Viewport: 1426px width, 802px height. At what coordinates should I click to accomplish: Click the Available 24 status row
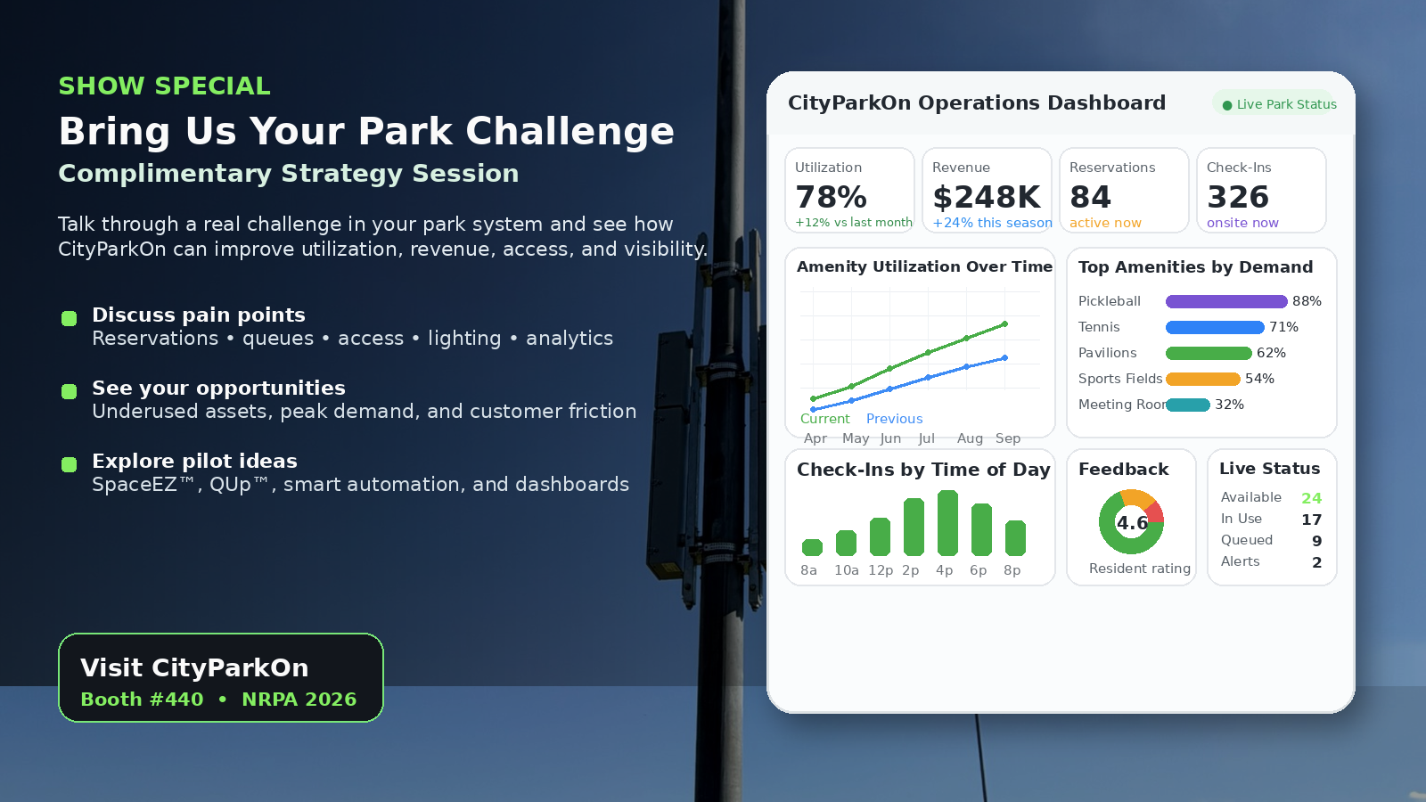coord(1271,497)
